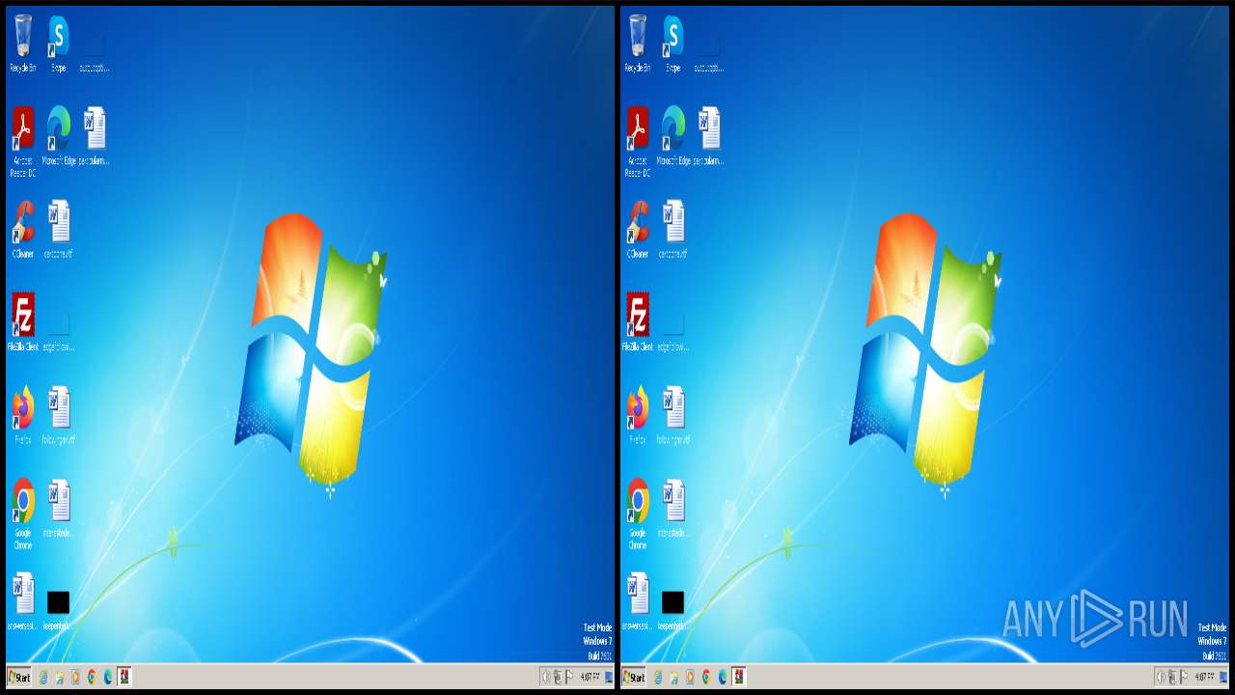Viewport: 1235px width, 695px height.
Task: Show desktop via right taskbar corner button
Action: [1223, 678]
